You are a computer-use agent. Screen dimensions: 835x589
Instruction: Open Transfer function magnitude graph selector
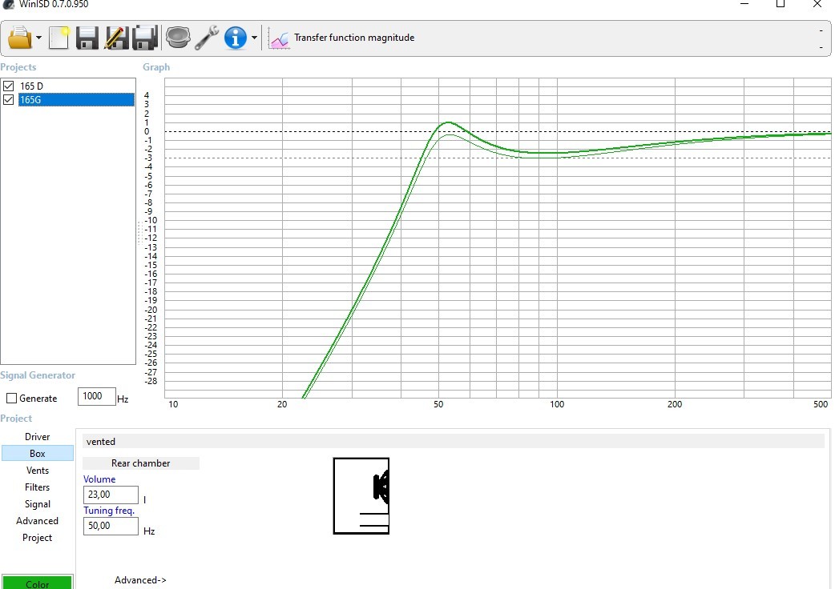354,38
